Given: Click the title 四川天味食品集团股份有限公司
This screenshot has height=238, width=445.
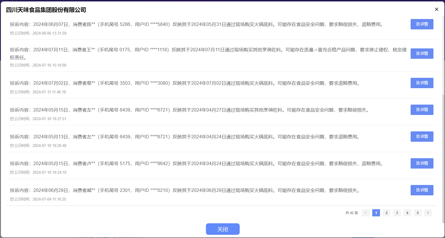Looking at the screenshot, I should click(x=46, y=10).
